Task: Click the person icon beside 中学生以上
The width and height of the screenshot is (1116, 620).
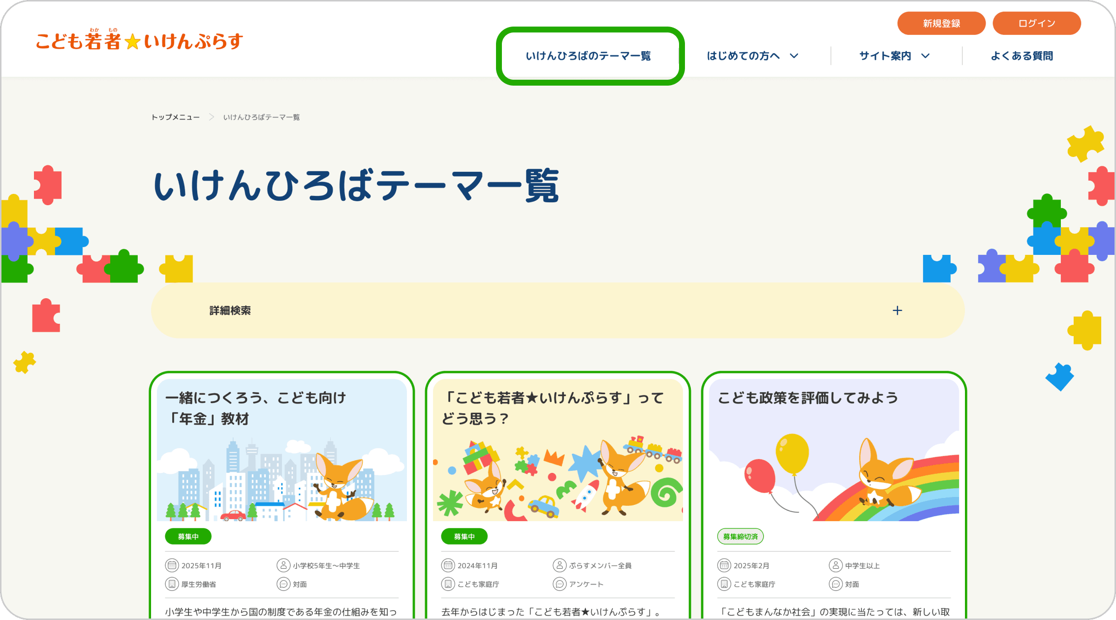Action: [836, 565]
